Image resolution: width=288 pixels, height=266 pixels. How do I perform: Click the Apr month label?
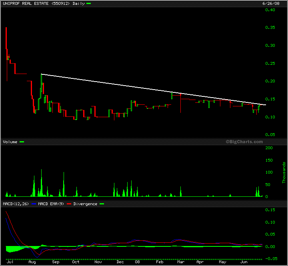pyautogui.click(x=200, y=262)
